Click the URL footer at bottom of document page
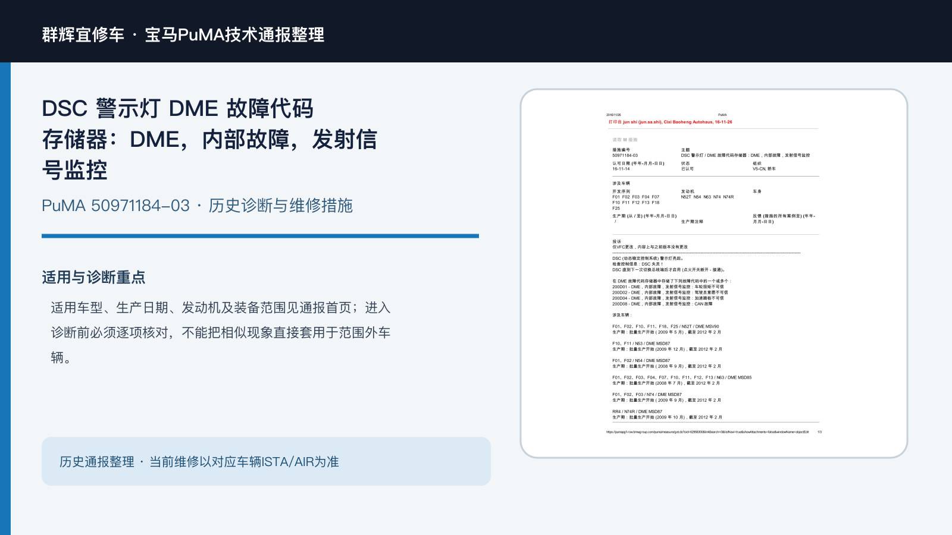952x535 pixels. click(707, 432)
